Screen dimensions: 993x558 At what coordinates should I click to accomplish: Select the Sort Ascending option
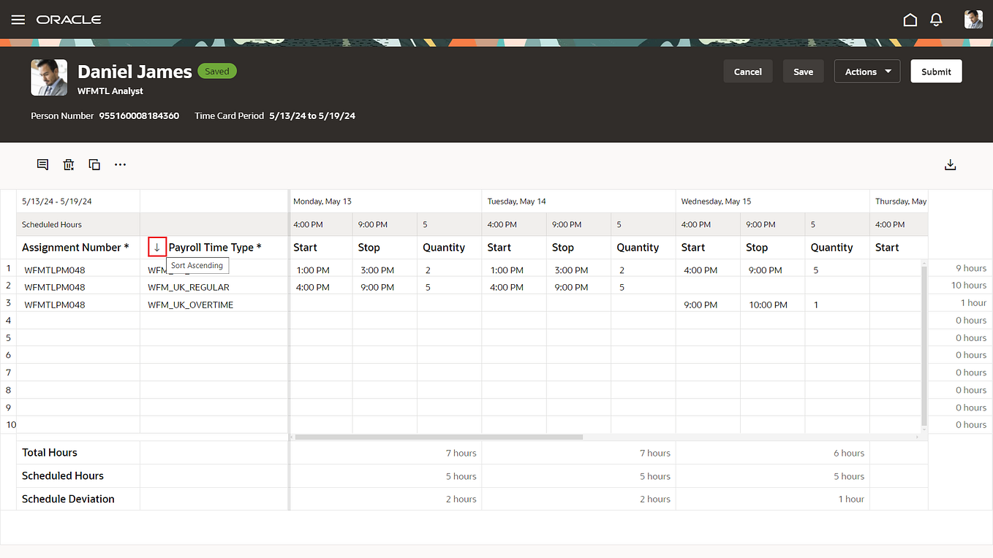pyautogui.click(x=197, y=265)
